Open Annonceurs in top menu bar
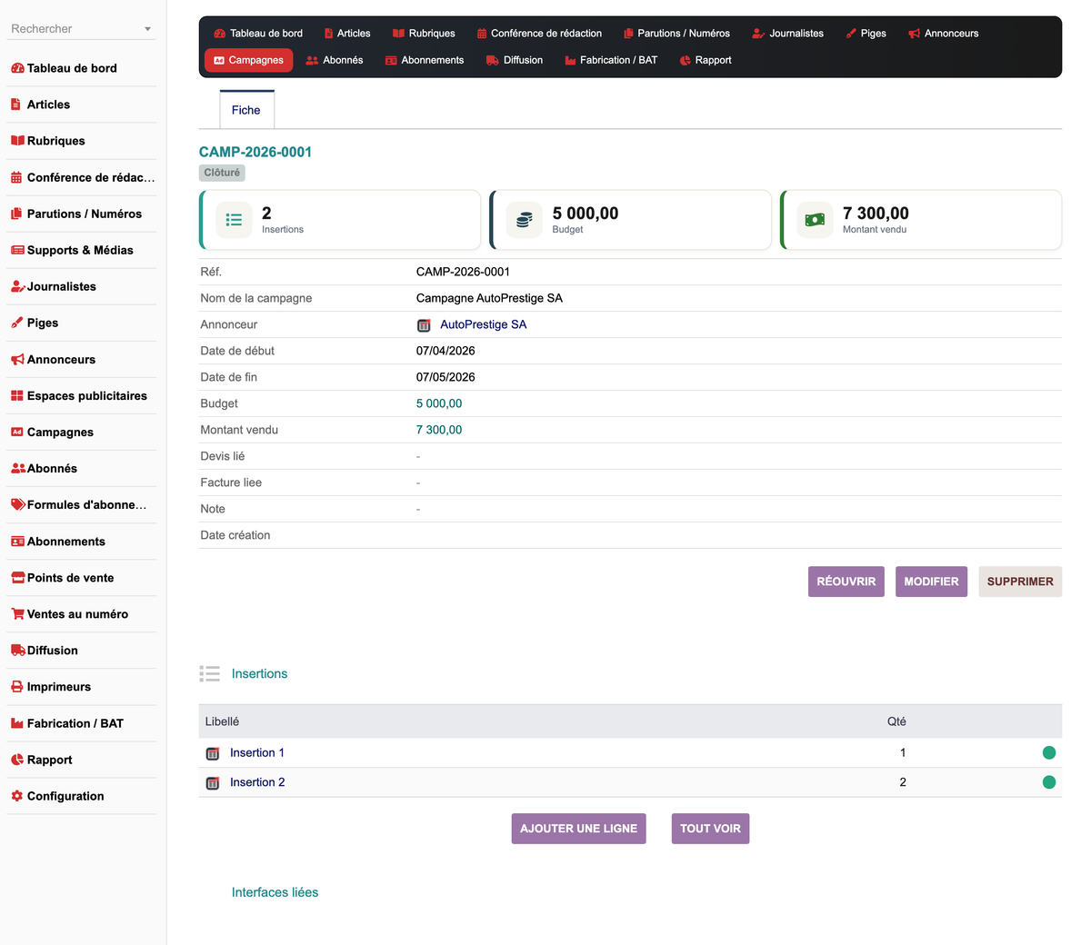This screenshot has width=1091, height=945. 943,34
